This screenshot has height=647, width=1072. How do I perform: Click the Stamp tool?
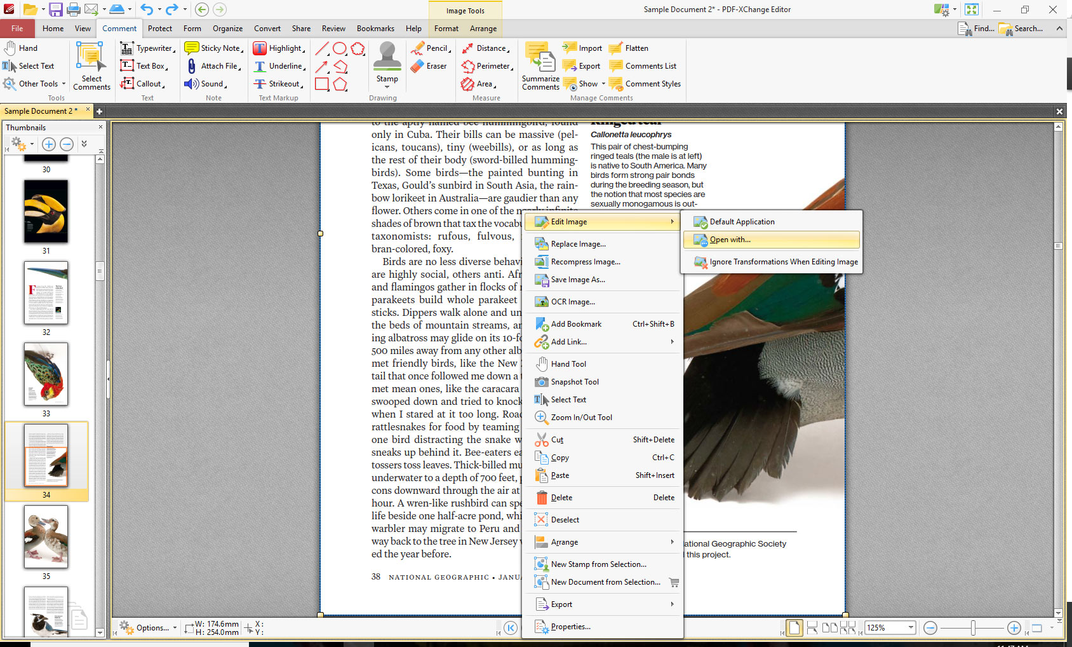(387, 57)
